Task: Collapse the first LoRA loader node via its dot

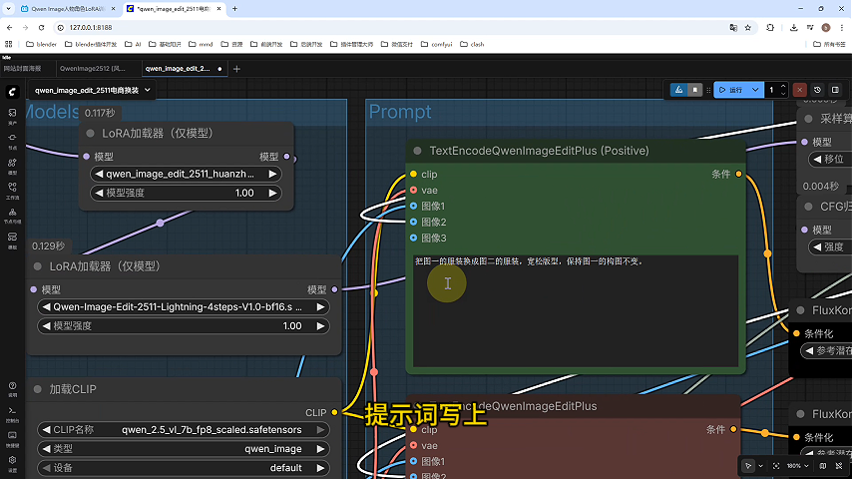Action: [x=90, y=133]
